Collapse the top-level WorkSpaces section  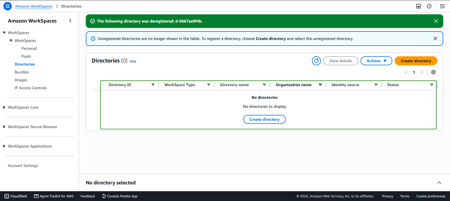tap(4, 33)
